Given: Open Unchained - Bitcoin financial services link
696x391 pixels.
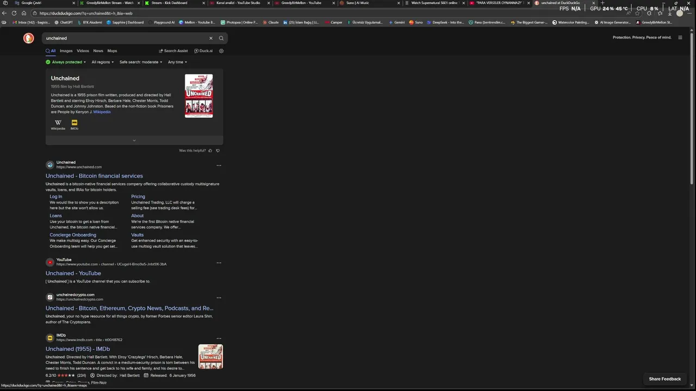Looking at the screenshot, I should 94,176.
